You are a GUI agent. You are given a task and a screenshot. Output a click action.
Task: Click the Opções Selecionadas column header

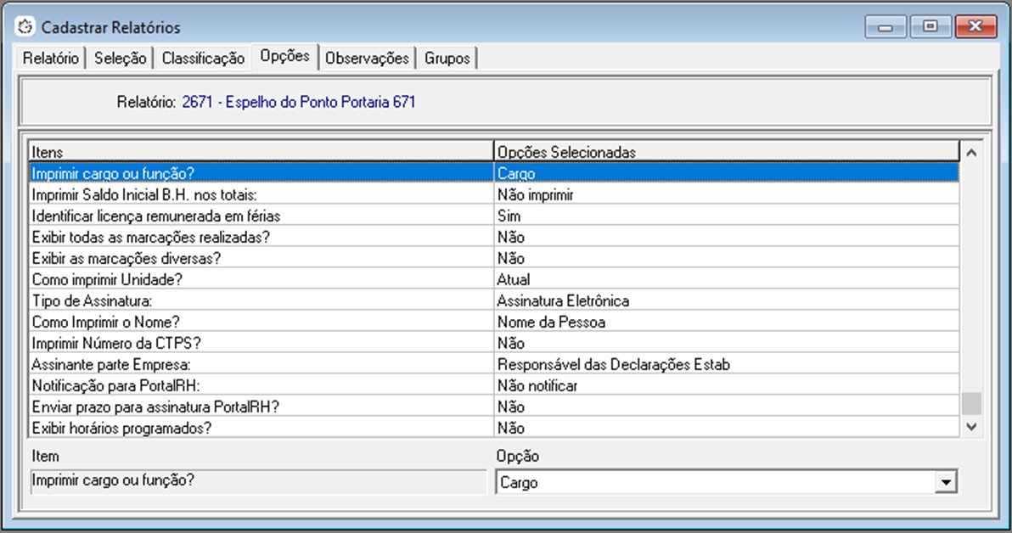point(726,152)
